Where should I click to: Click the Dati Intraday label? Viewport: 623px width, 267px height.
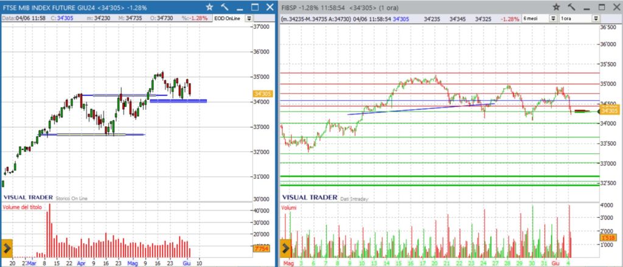pyautogui.click(x=354, y=198)
